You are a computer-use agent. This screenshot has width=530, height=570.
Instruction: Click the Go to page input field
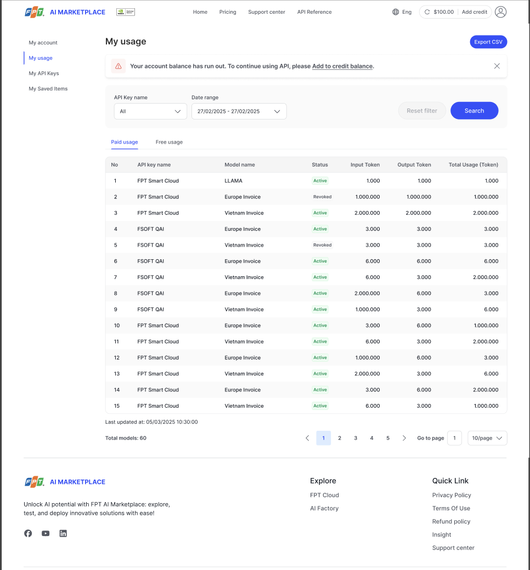[454, 438]
